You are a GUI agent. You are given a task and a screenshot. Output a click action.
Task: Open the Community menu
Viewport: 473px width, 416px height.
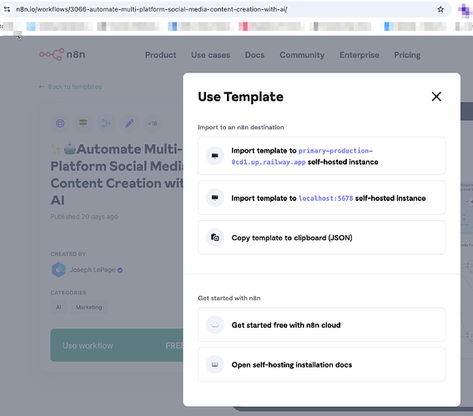pyautogui.click(x=302, y=55)
